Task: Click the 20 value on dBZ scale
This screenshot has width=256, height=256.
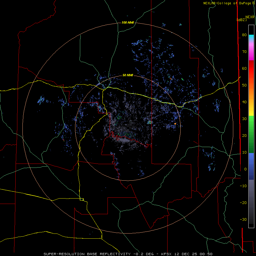Action: coord(244,135)
